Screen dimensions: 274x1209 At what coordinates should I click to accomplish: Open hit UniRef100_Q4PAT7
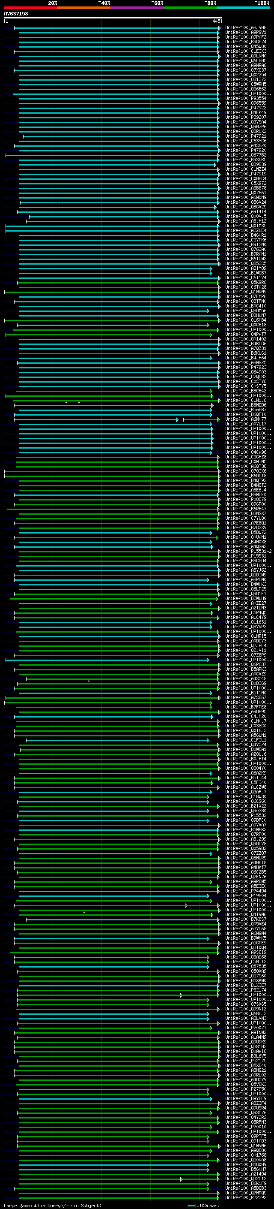coord(246,335)
